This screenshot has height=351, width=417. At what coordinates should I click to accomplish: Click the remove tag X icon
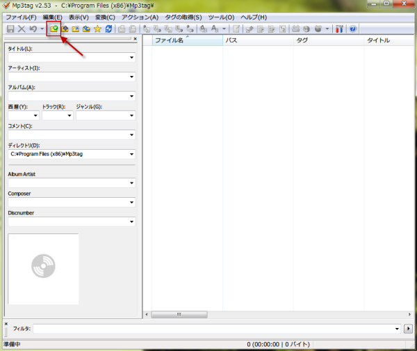click(x=21, y=29)
